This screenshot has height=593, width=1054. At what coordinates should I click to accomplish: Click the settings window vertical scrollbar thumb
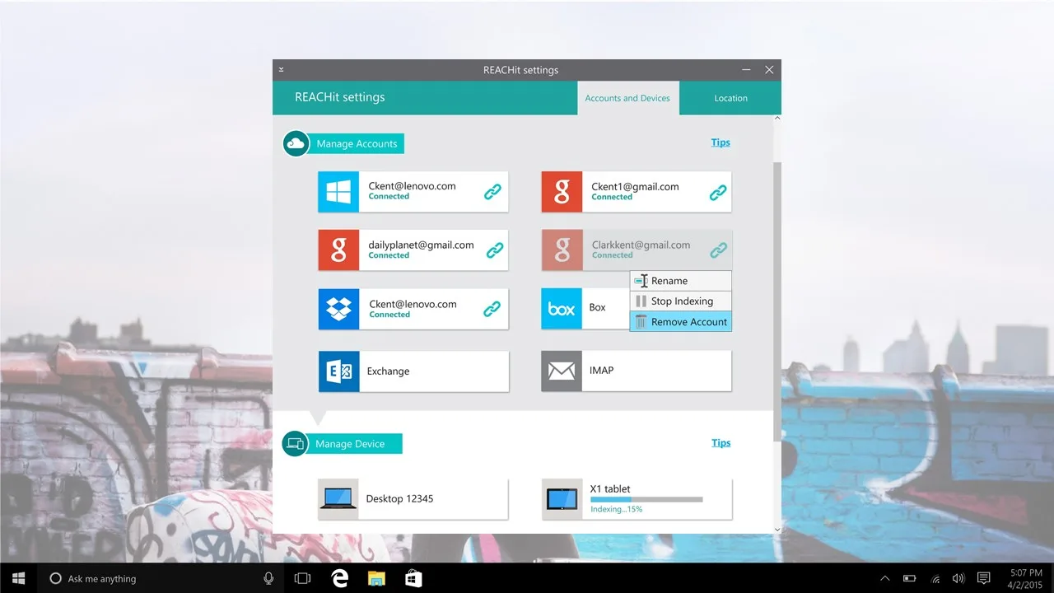click(777, 301)
